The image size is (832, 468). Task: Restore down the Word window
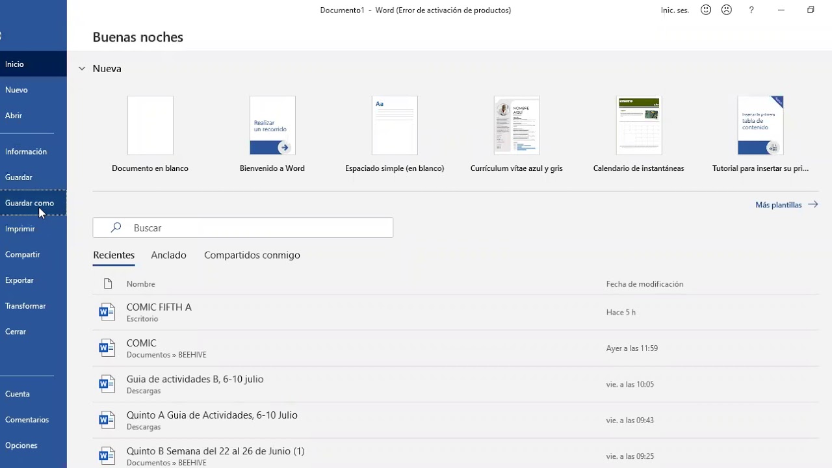coord(811,10)
